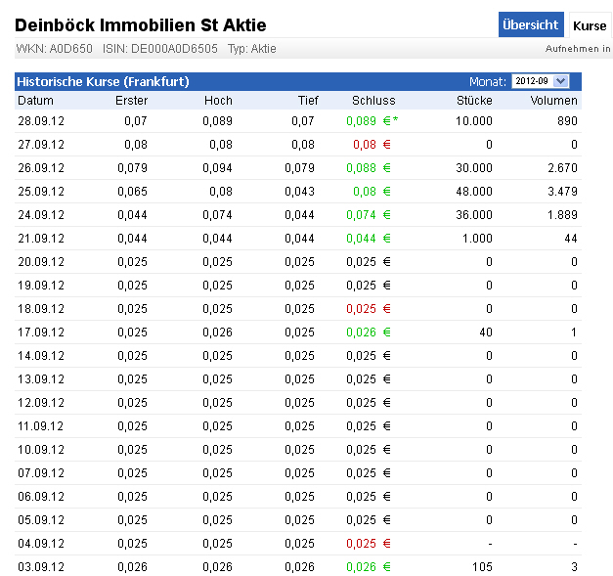The width and height of the screenshot is (613, 576).
Task: Select the date cell 14.09.12
Action: 41,356
